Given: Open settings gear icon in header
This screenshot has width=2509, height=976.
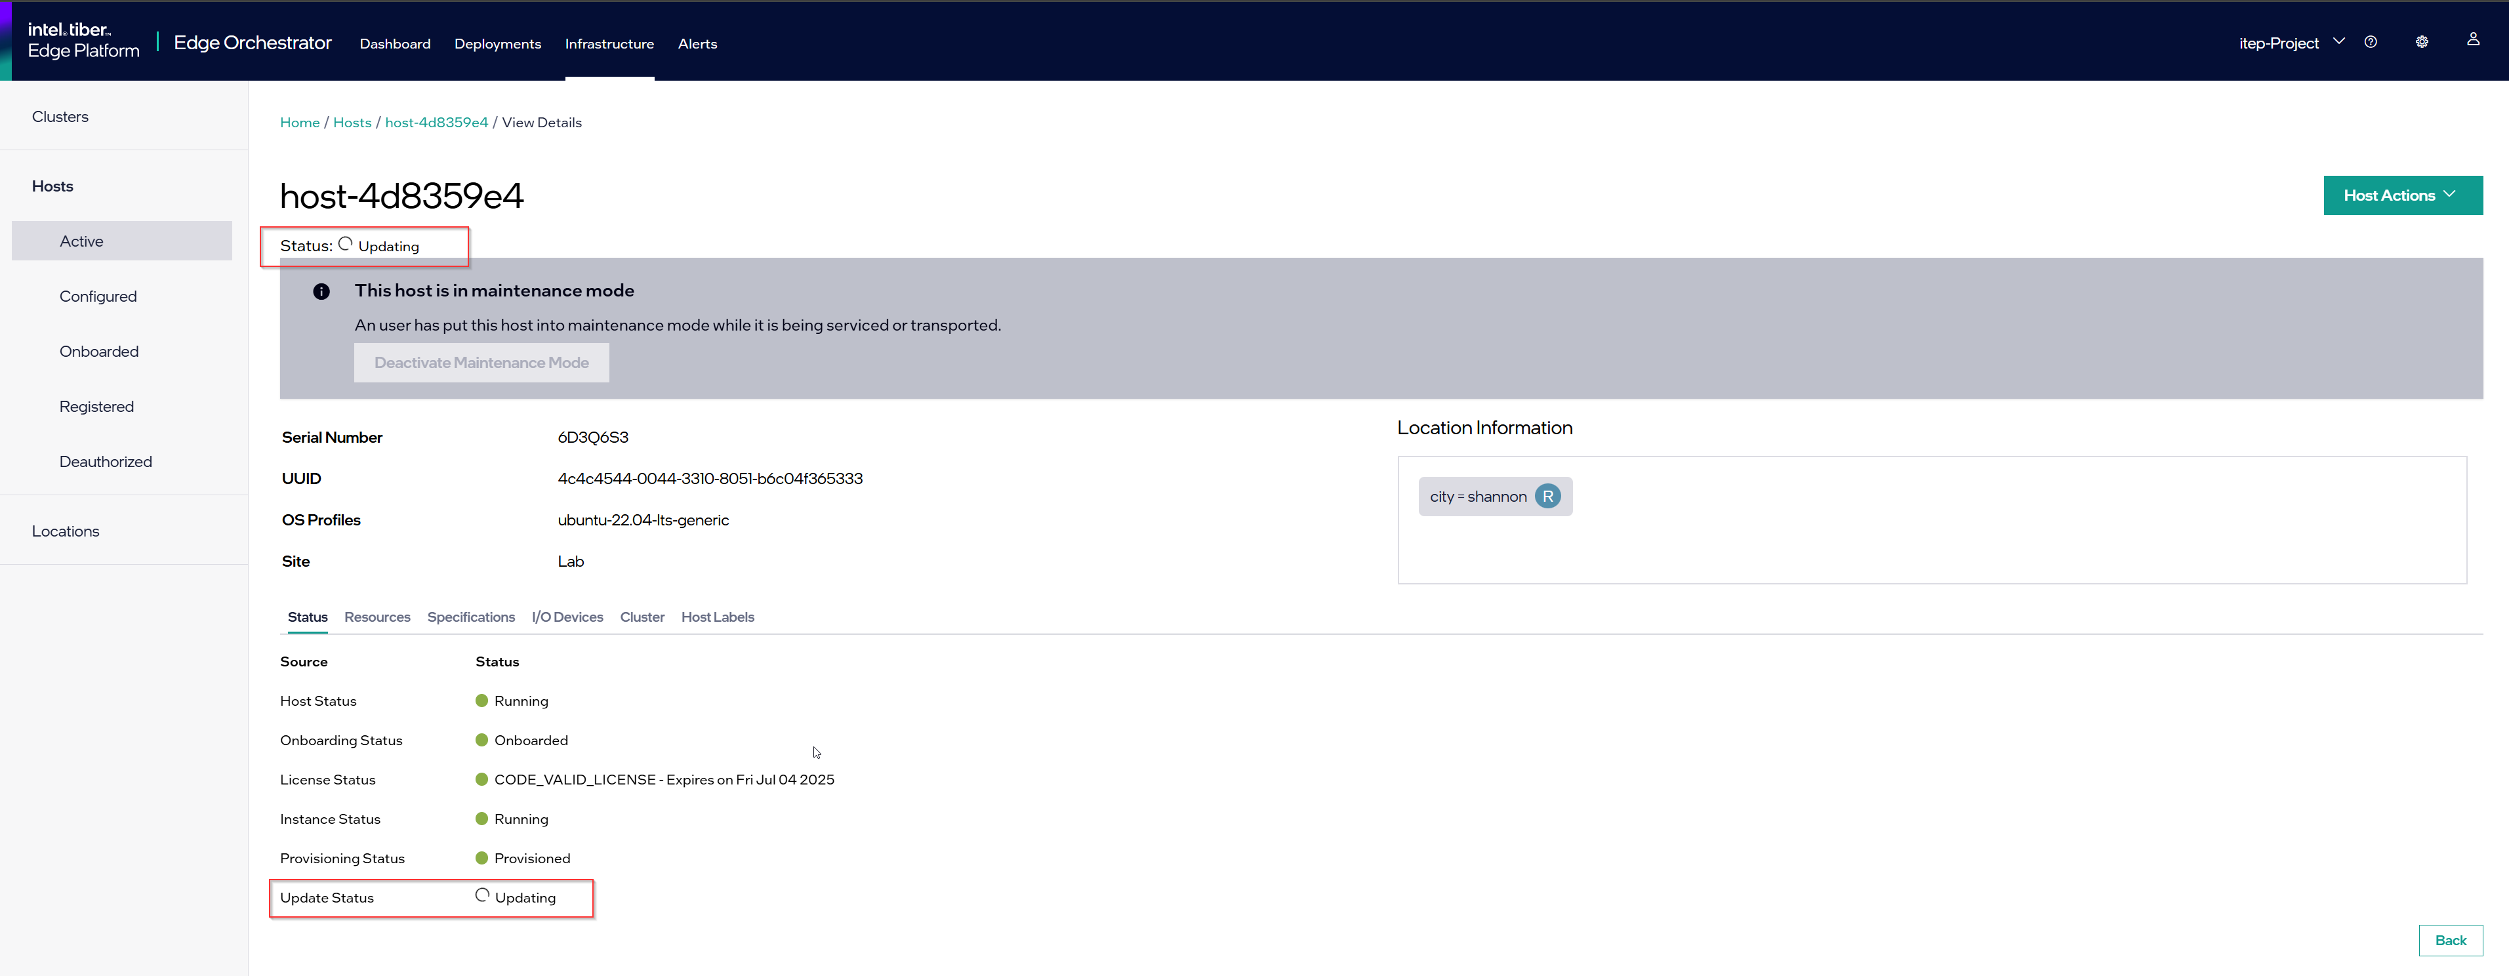Looking at the screenshot, I should point(2421,42).
